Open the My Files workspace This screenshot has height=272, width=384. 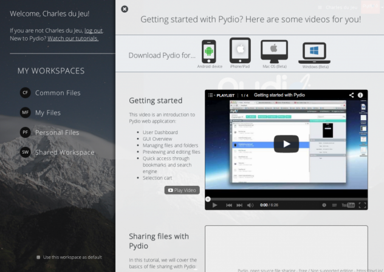pos(48,113)
